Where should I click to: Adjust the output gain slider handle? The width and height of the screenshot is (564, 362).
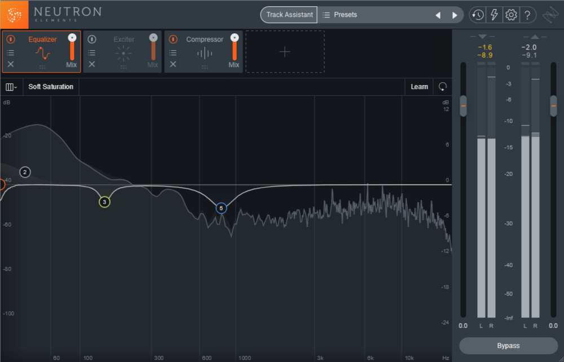554,106
